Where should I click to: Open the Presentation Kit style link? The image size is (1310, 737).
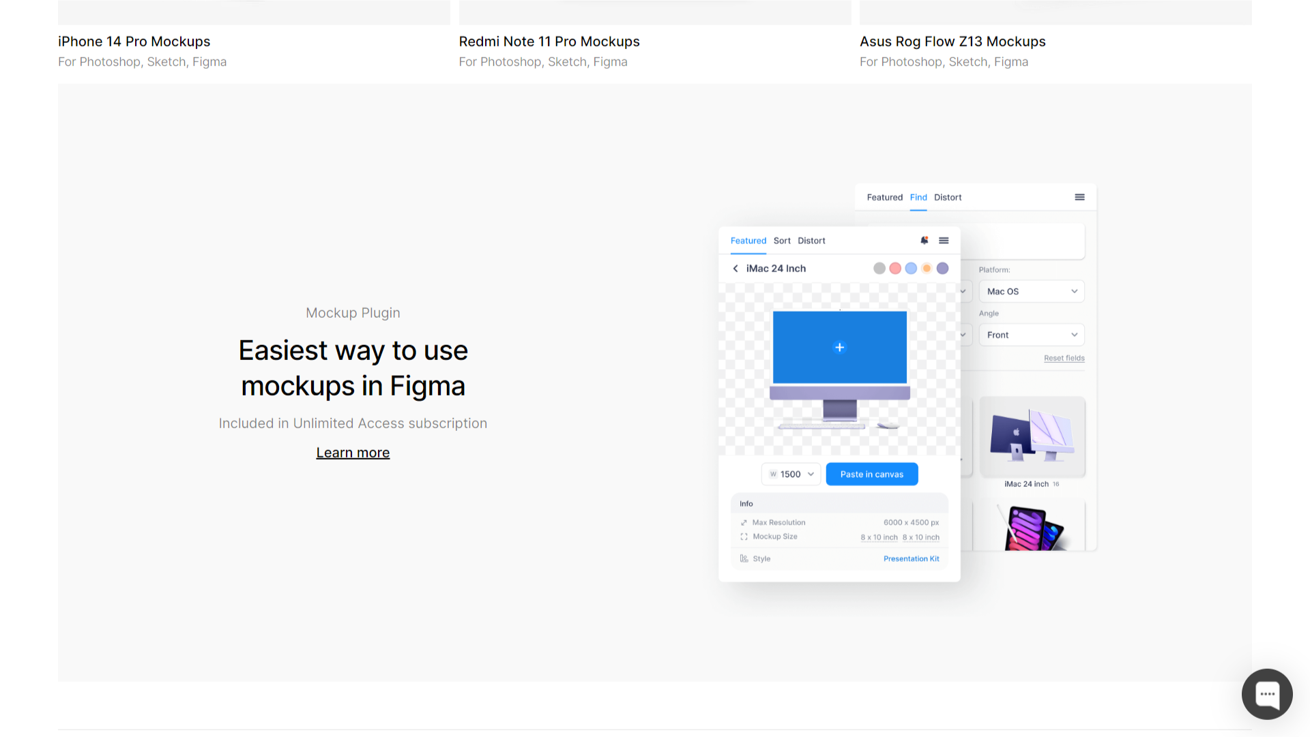click(911, 558)
